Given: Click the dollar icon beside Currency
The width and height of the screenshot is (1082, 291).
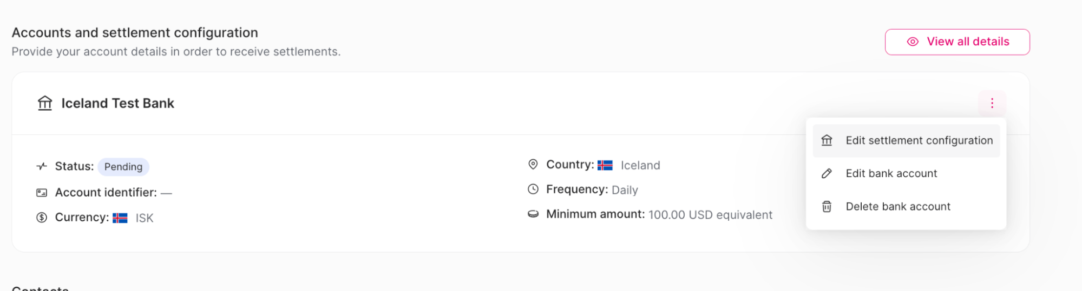Looking at the screenshot, I should (42, 218).
